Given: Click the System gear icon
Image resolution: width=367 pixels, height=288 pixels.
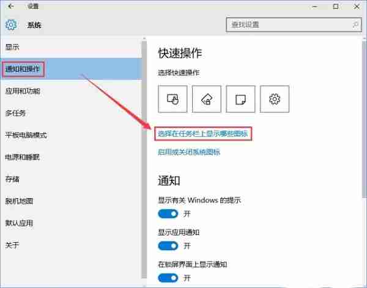Looking at the screenshot, I should 11,25.
